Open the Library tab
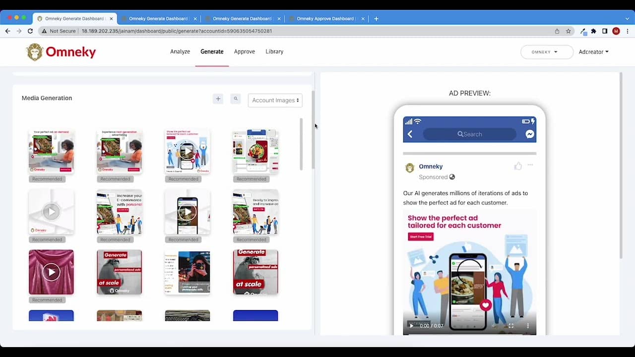Image resolution: width=635 pixels, height=357 pixels. click(x=274, y=52)
